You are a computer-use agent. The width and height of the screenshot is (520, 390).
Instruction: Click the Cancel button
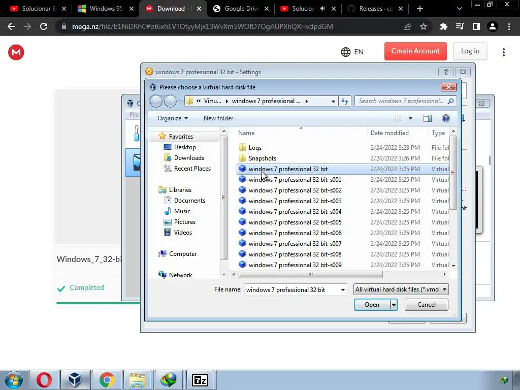point(426,305)
